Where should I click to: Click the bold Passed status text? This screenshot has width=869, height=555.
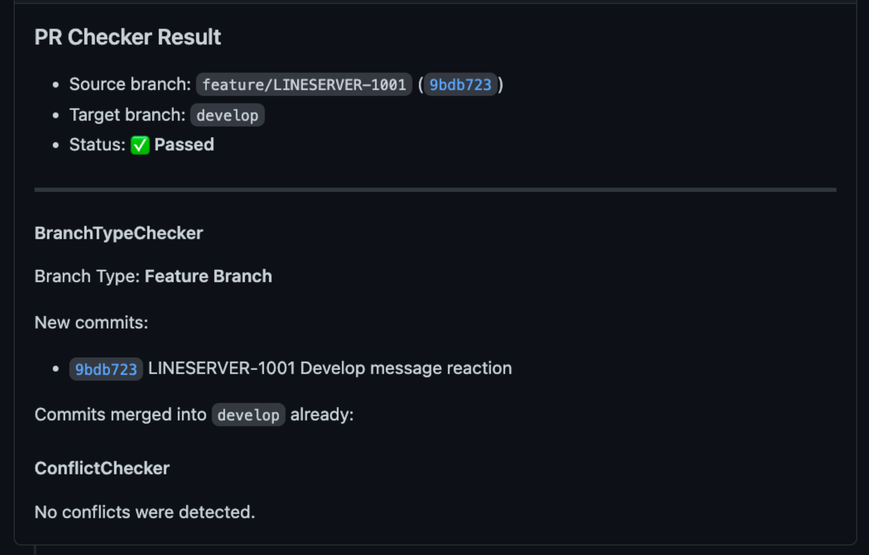184,145
